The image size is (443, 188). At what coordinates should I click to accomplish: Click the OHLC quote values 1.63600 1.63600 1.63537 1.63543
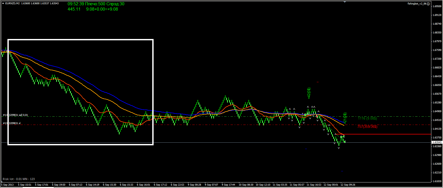(40, 3)
